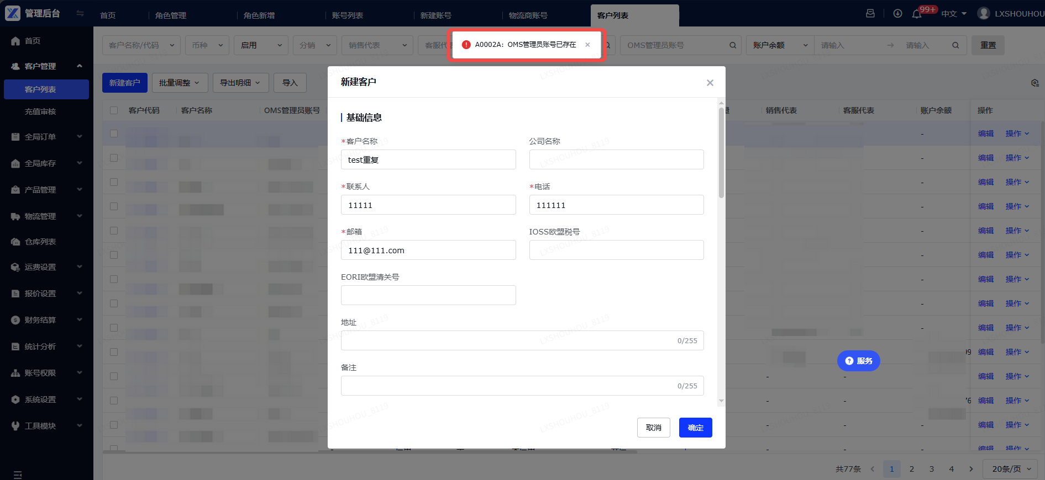Viewport: 1045px width, 480px height.
Task: Open the 销售代表 filter dropdown
Action: (377, 45)
